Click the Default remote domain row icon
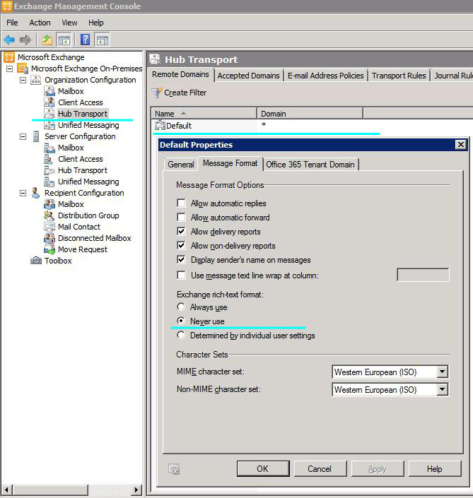Image resolution: width=473 pixels, height=498 pixels. (x=160, y=126)
